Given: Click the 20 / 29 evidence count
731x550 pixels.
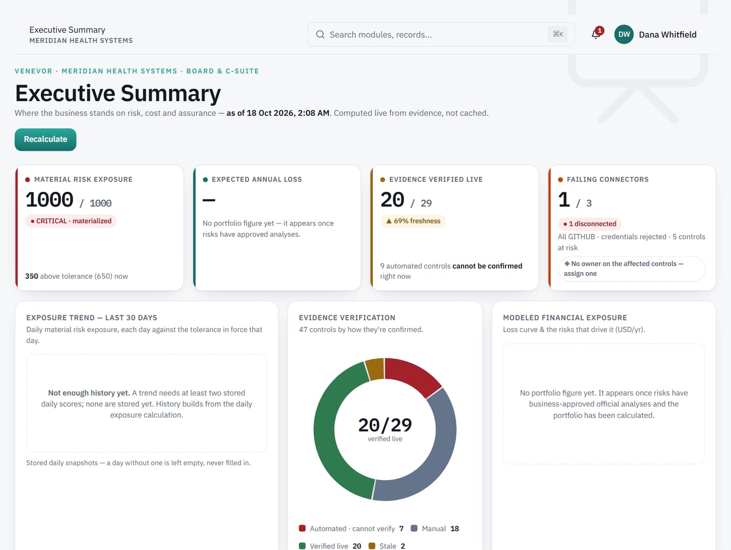Looking at the screenshot, I should (406, 200).
